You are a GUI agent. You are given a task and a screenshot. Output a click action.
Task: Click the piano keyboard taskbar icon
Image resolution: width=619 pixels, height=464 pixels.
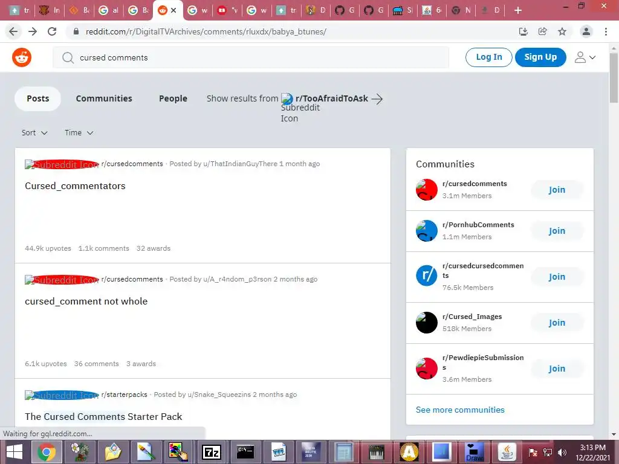(376, 452)
